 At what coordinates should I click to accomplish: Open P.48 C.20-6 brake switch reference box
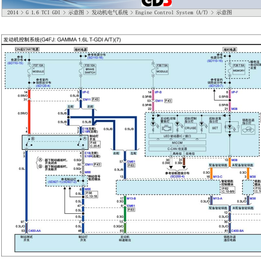(95, 144)
